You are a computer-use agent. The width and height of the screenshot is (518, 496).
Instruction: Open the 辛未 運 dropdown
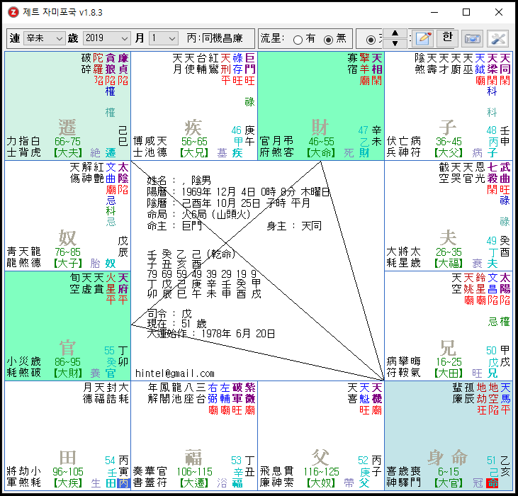[44, 39]
